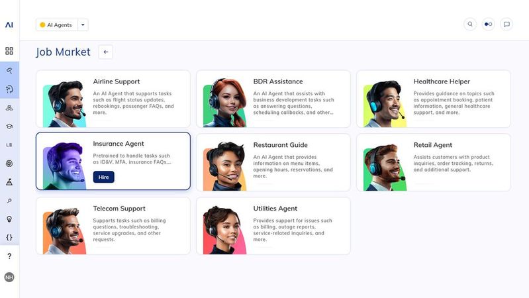The height and width of the screenshot is (298, 529).
Task: Click the search icon in the top bar
Action: tap(470, 25)
